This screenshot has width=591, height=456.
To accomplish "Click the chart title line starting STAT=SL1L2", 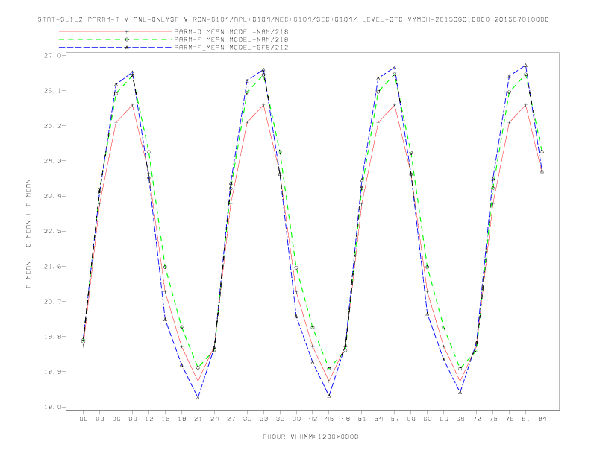I will (x=293, y=19).
